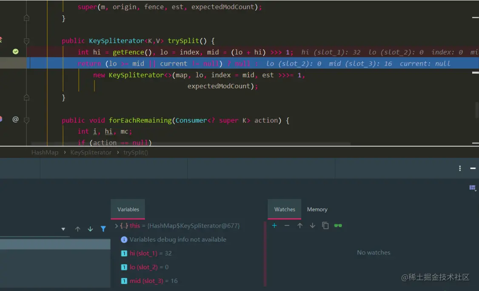Add a new watch with the plus icon
Image resolution: width=479 pixels, height=291 pixels.
274,225
